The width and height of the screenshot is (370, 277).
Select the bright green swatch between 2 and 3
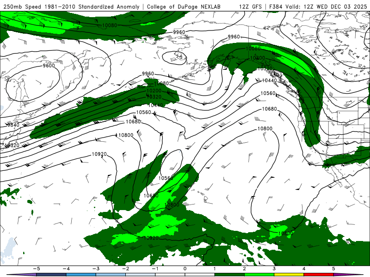click(x=259, y=275)
